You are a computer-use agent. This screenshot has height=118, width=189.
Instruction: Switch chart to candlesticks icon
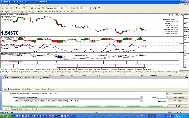tap(66, 8)
